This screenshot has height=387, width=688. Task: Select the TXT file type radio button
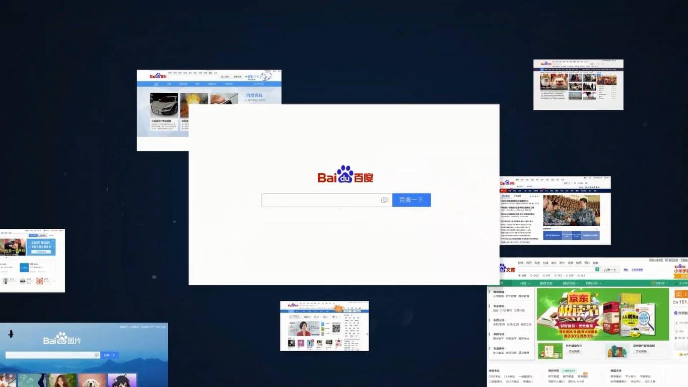(x=555, y=276)
